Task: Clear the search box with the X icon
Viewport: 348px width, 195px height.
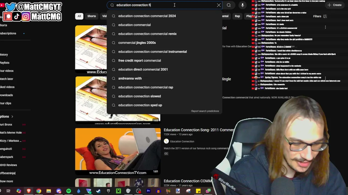Action: coord(219,5)
